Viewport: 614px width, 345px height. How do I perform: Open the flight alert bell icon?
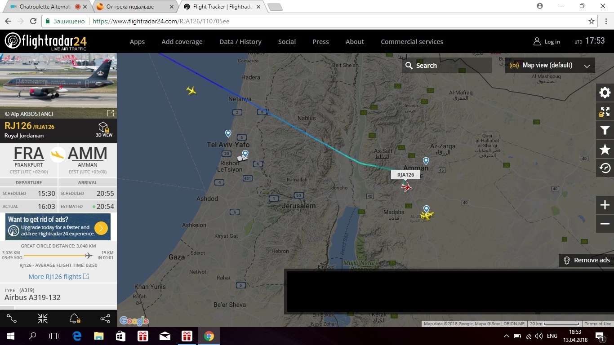click(75, 319)
